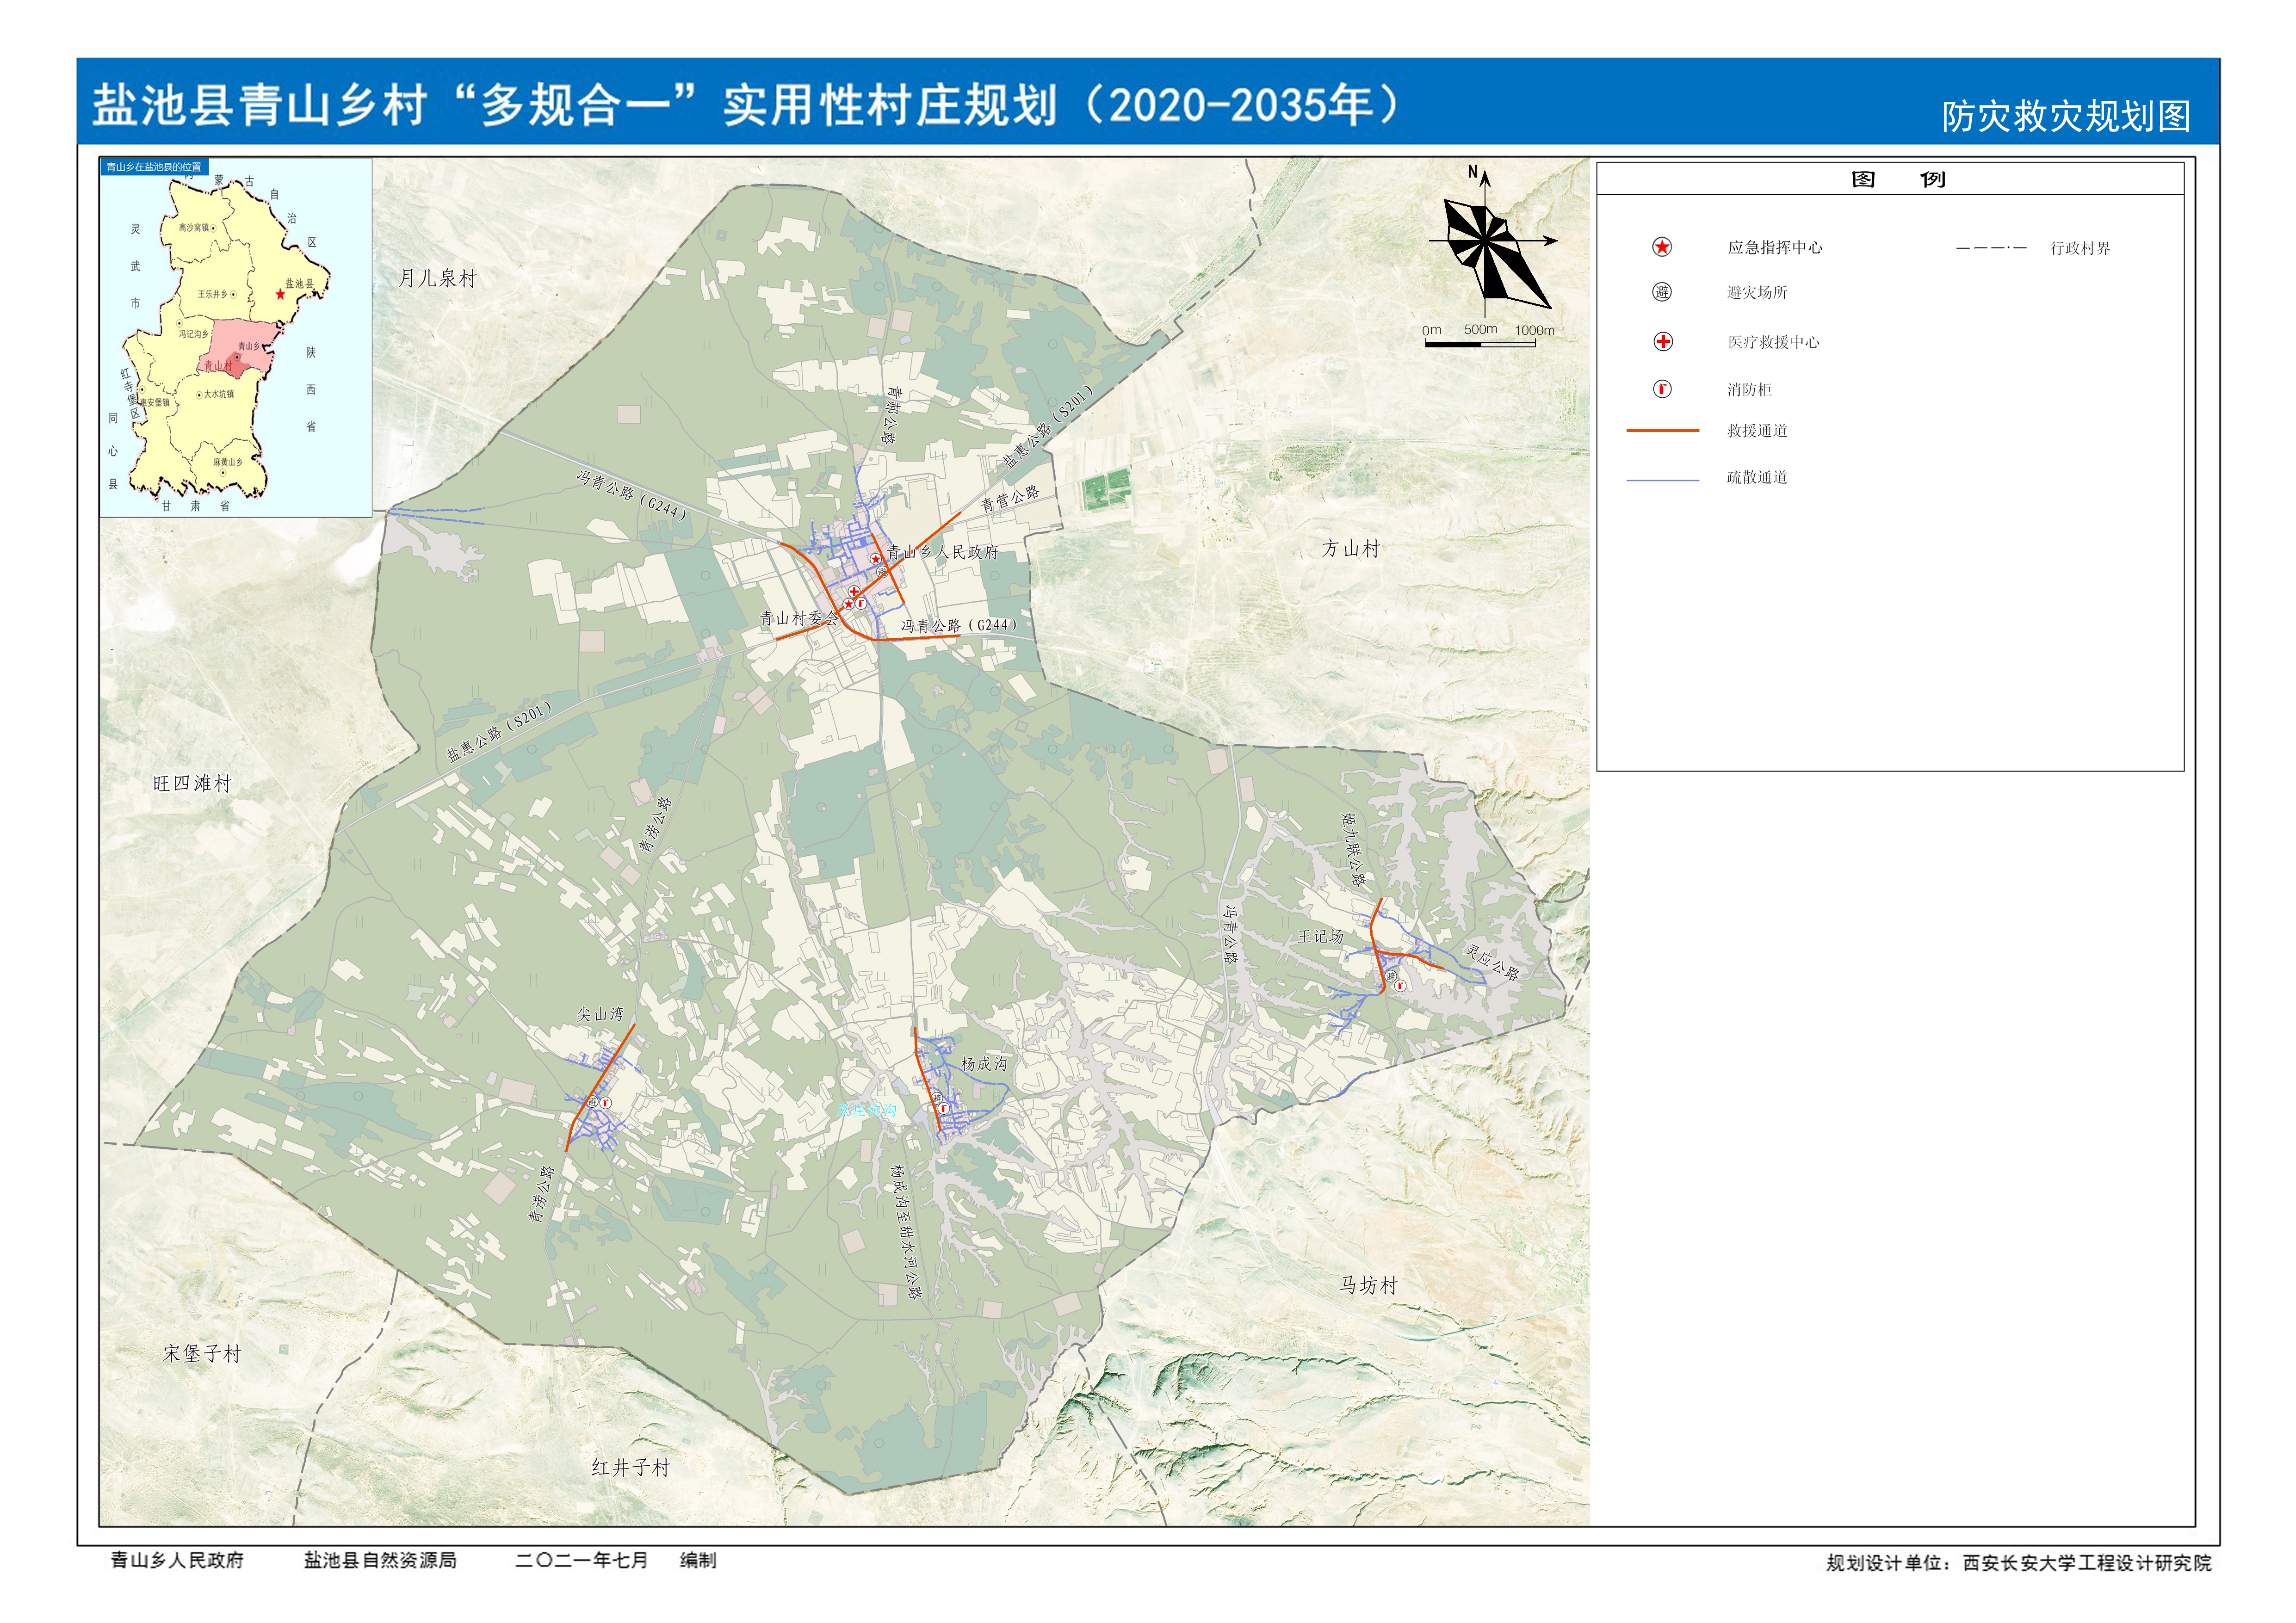Image resolution: width=2296 pixels, height=1623 pixels.
Task: Click the red cross medical icon in legend
Action: tap(1662, 342)
